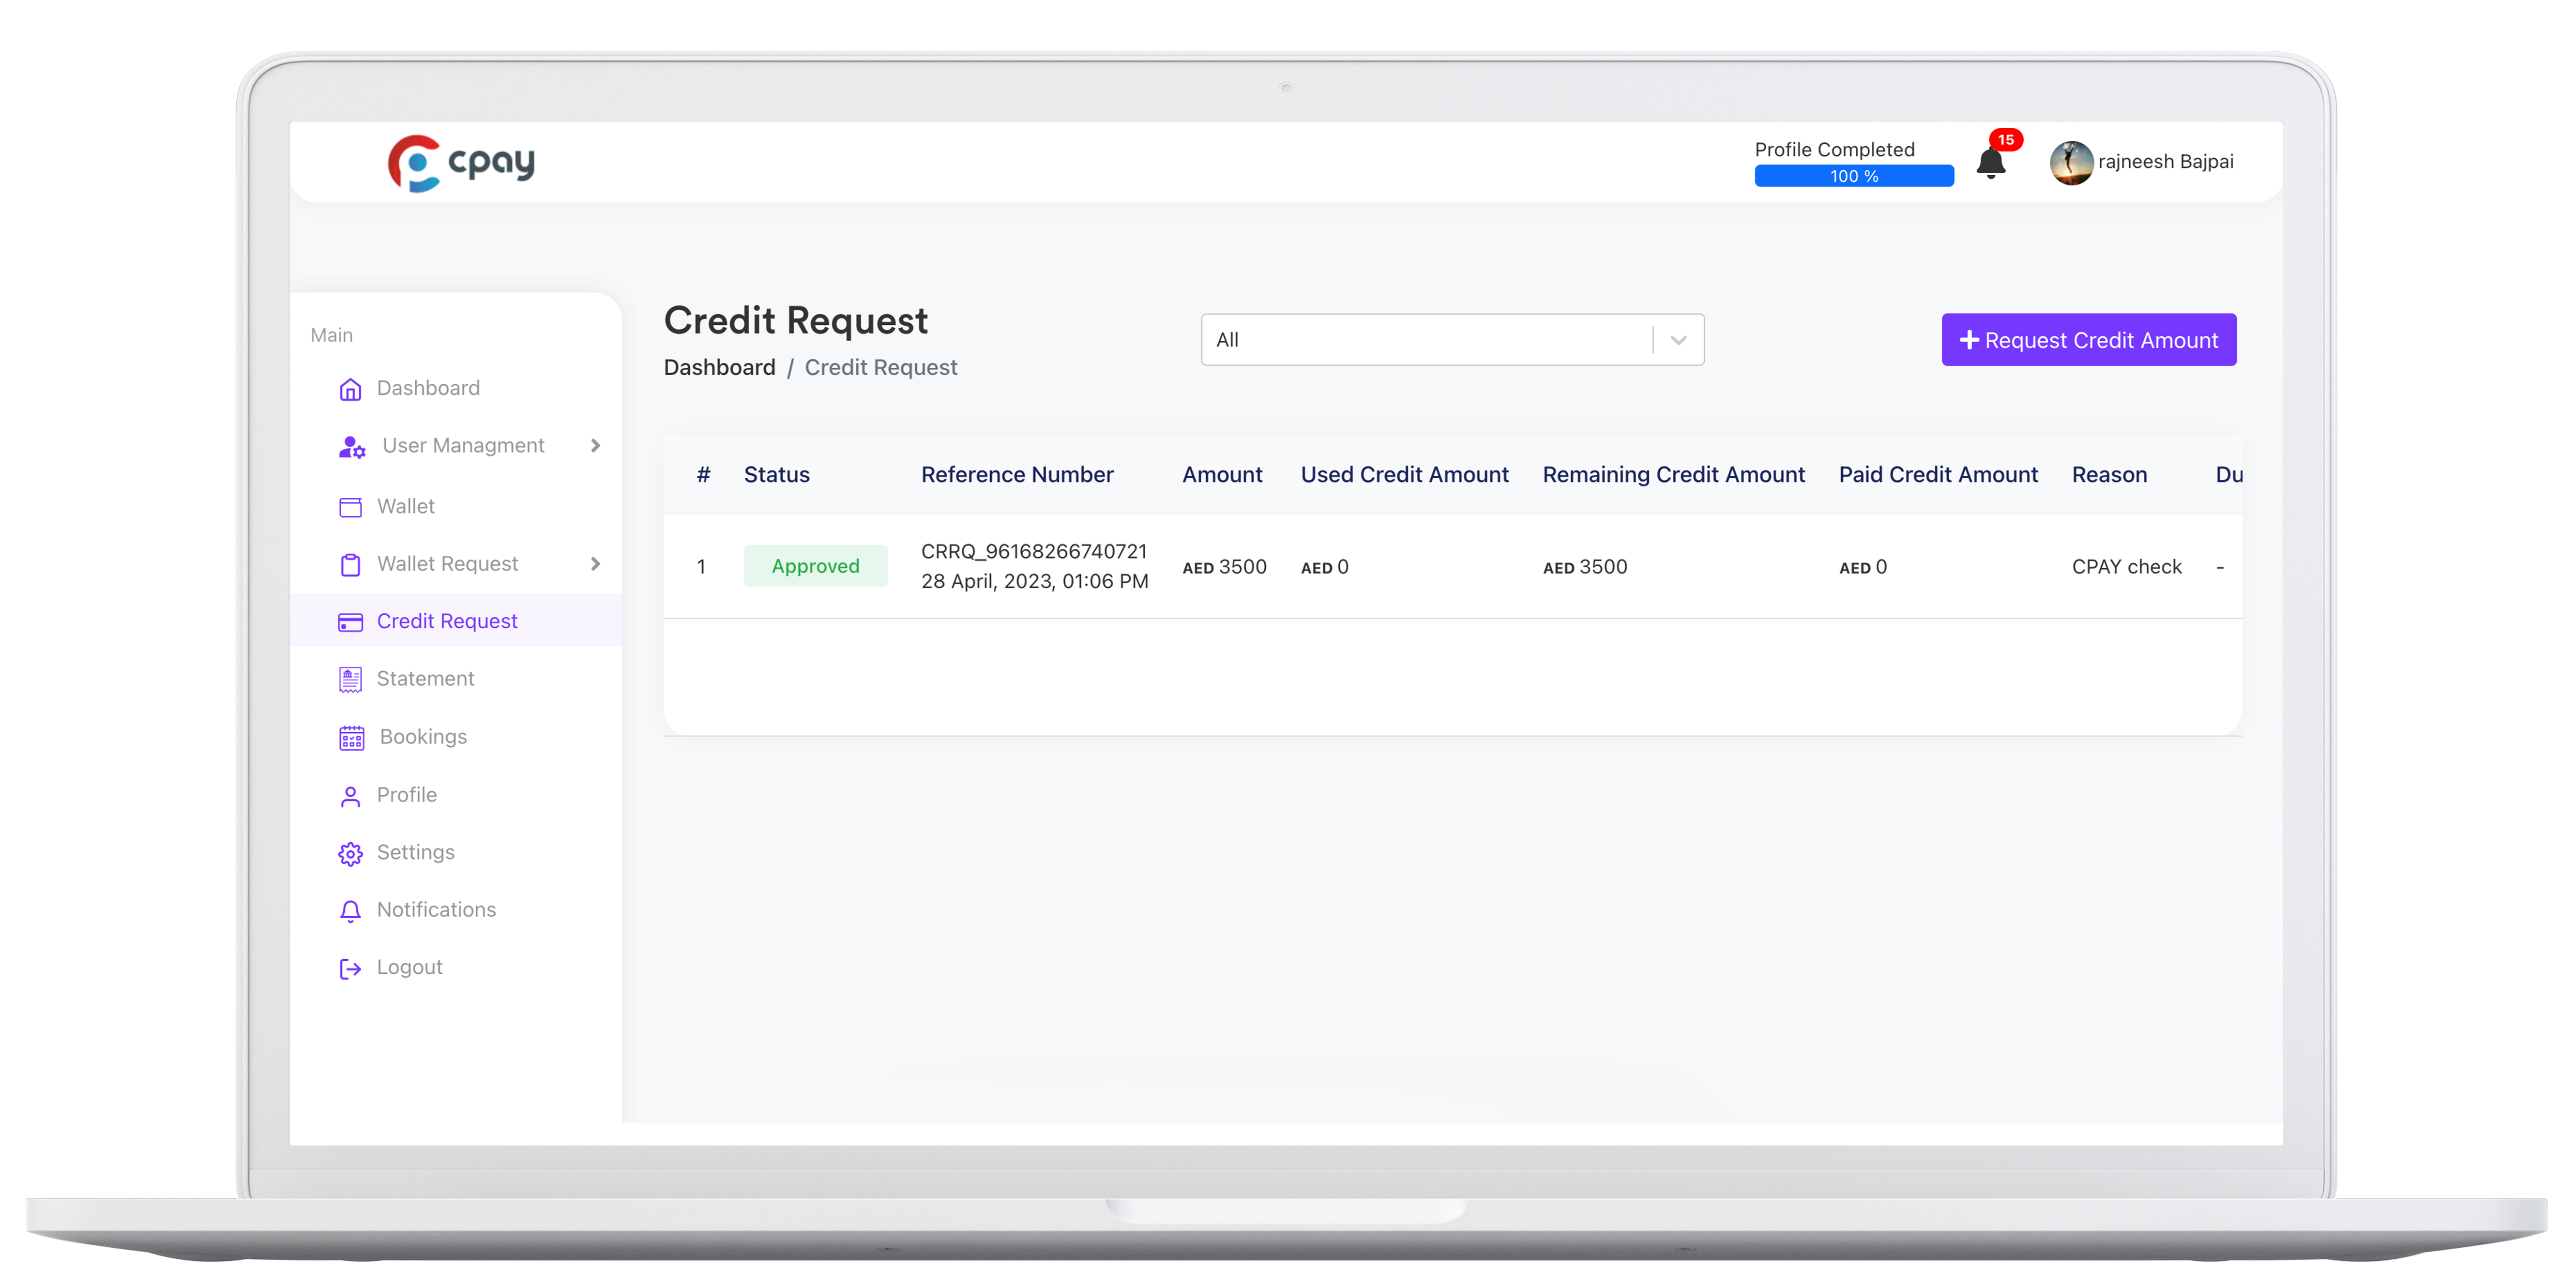Viewport: 2576px width, 1285px height.
Task: Click the Dashboard home icon in sidebar
Action: click(350, 389)
